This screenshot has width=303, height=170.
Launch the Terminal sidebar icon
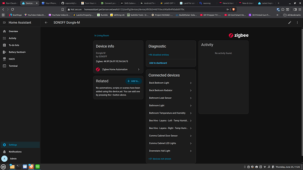[4, 66]
